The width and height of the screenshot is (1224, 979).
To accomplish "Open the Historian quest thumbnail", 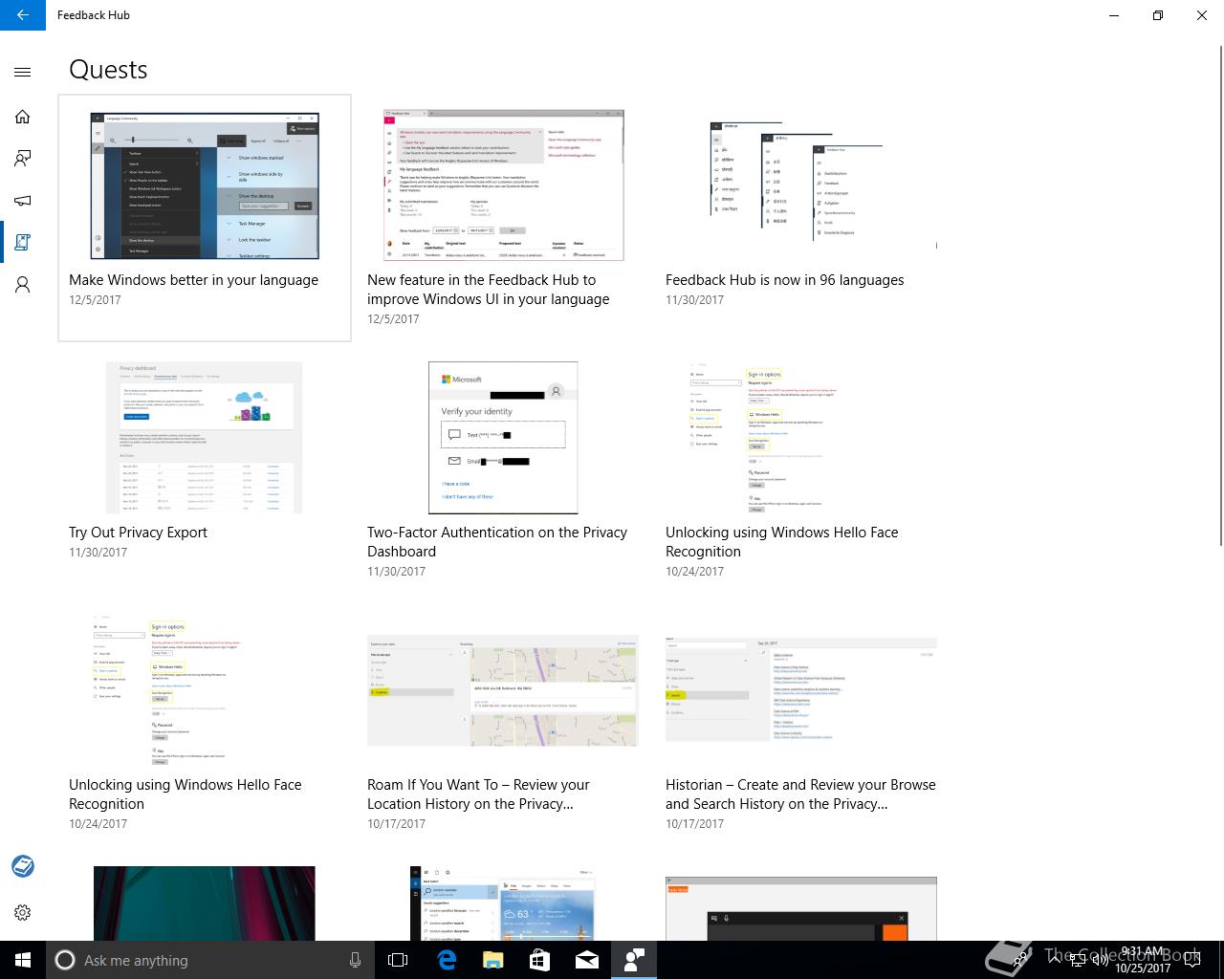I will point(801,689).
